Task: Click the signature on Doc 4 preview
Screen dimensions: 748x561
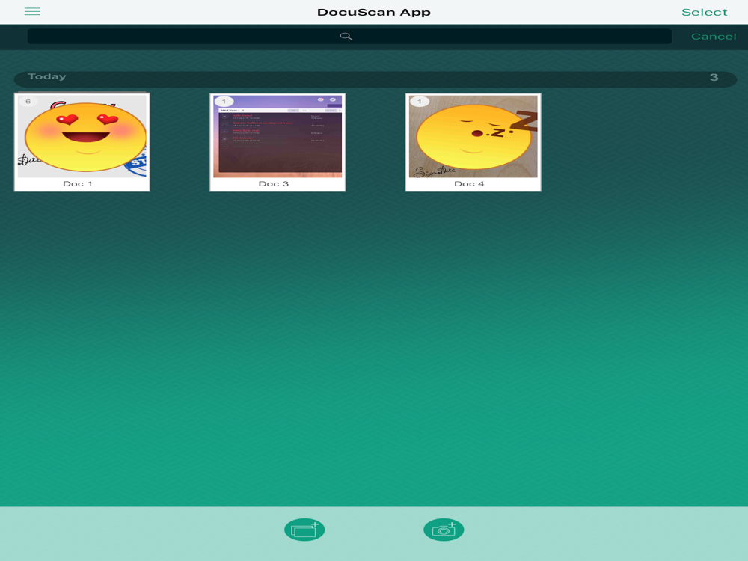Action: point(435,171)
